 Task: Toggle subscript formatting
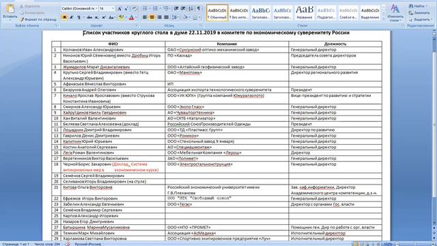[96, 17]
